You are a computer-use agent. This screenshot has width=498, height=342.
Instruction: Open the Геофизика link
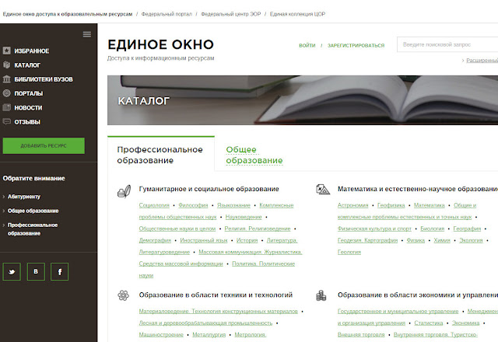pyautogui.click(x=391, y=205)
